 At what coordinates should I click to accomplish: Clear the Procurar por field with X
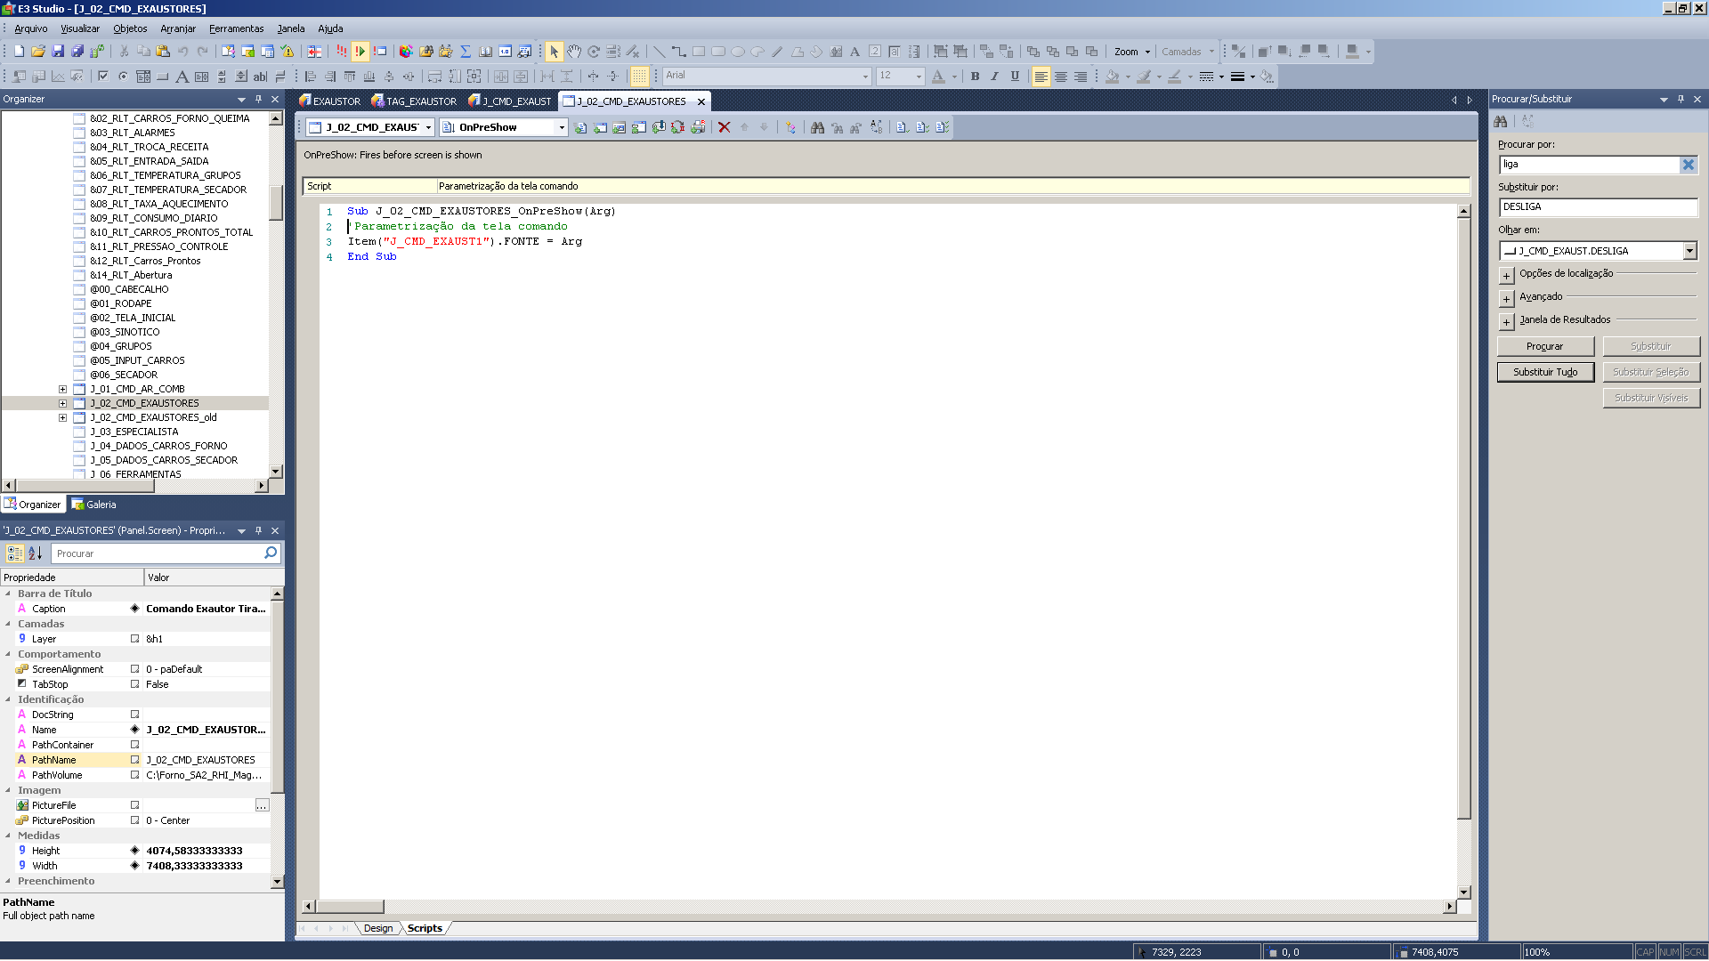pos(1688,164)
